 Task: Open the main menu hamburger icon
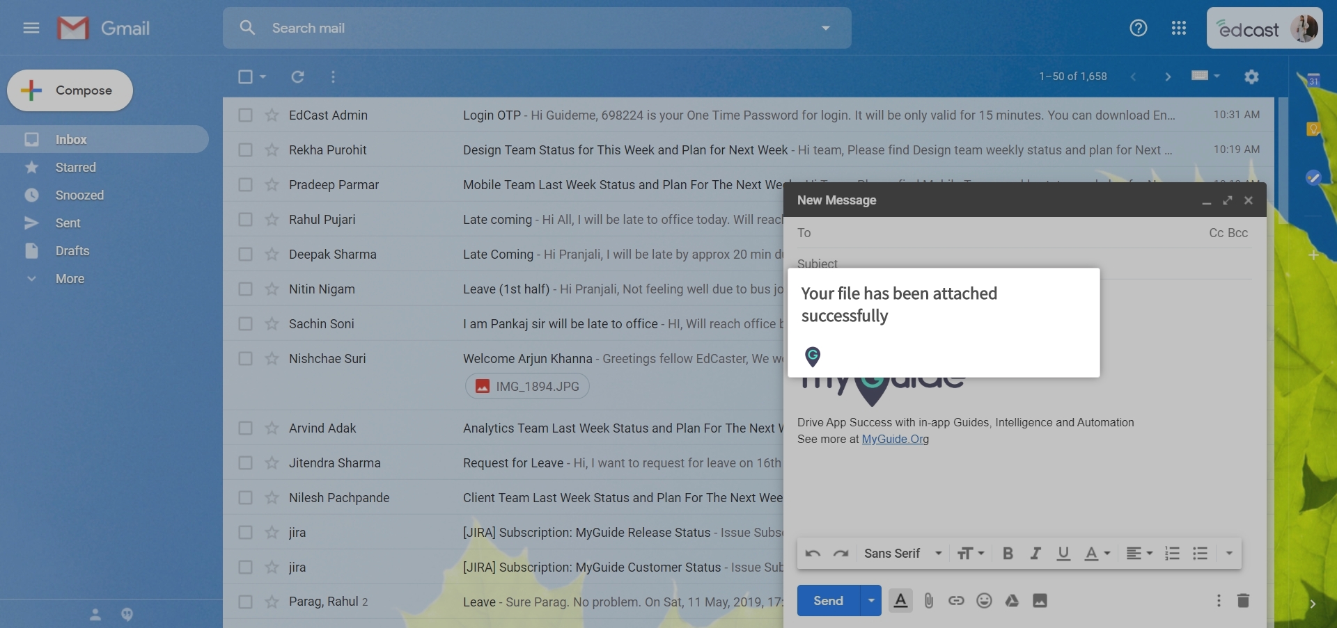pos(31,28)
